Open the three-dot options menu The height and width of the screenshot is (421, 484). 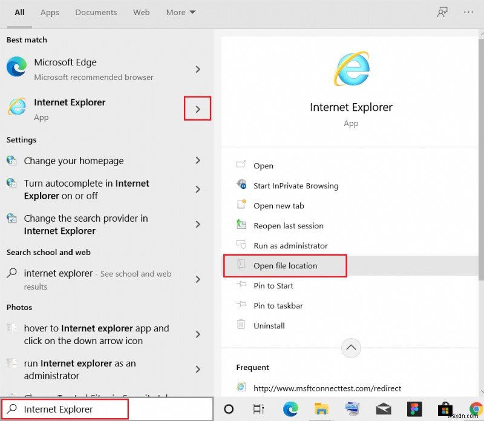[468, 12]
